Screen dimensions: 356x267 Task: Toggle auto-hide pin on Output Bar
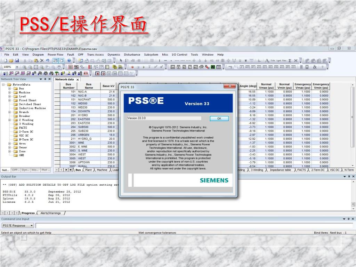coord(349,176)
